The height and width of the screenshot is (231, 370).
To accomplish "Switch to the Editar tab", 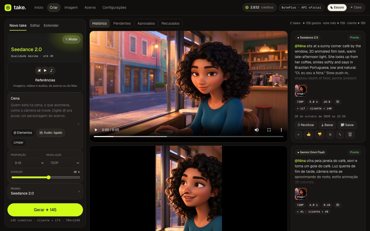I will tap(35, 25).
